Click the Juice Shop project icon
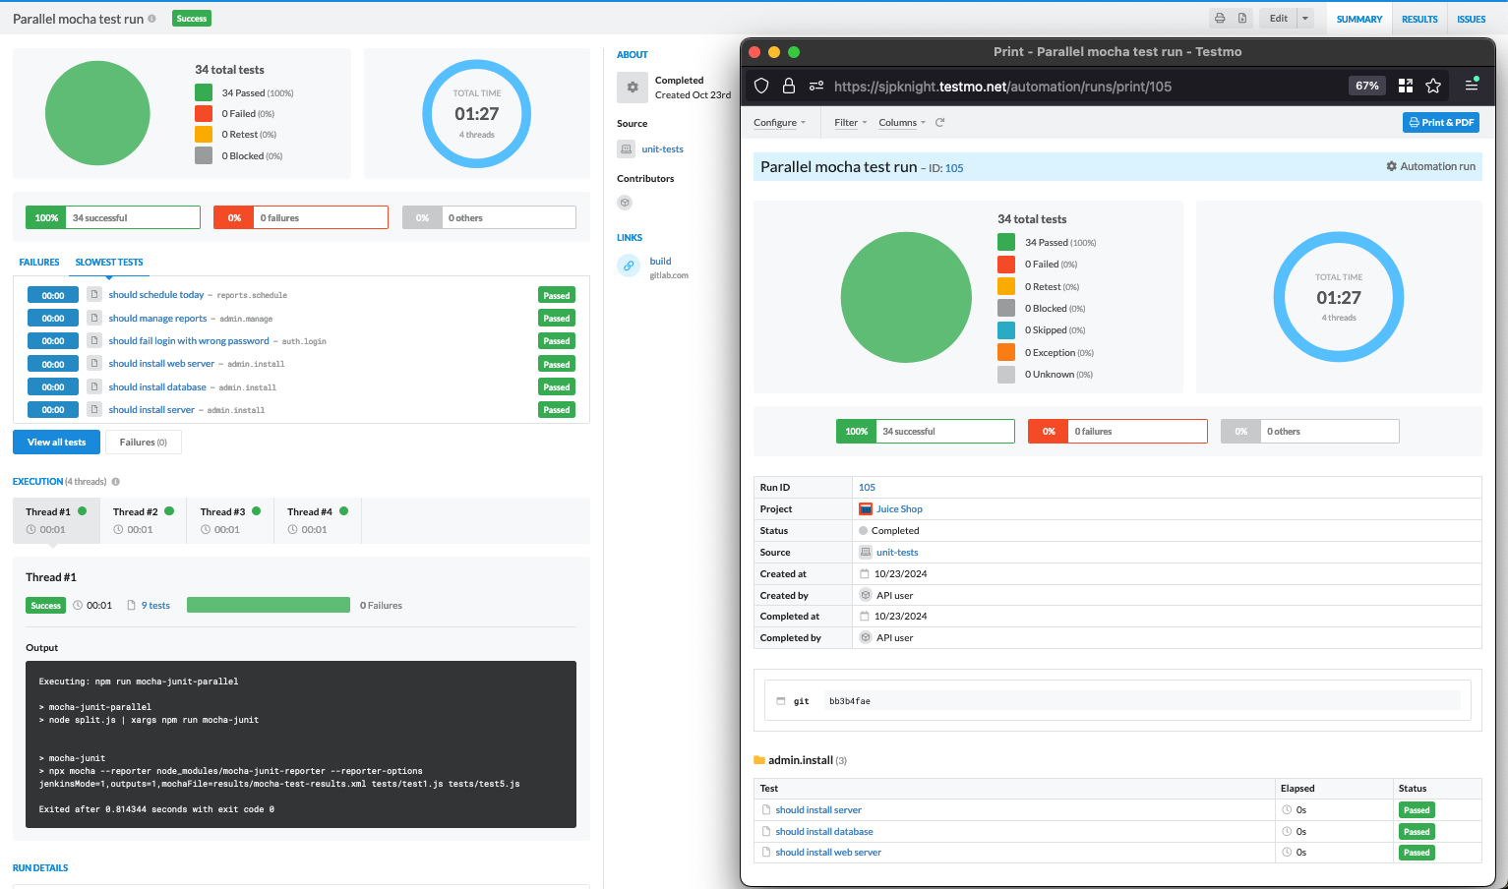Image resolution: width=1508 pixels, height=889 pixels. tap(866, 509)
